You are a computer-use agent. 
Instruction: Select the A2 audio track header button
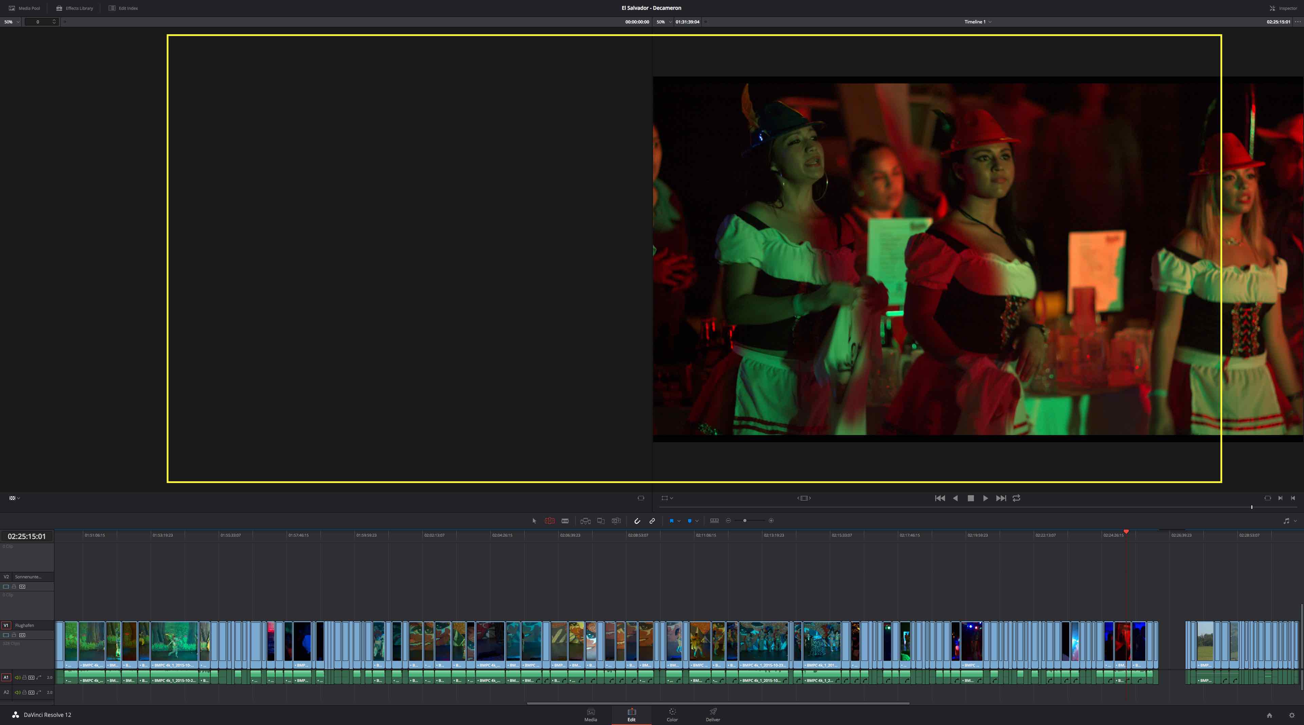click(6, 692)
